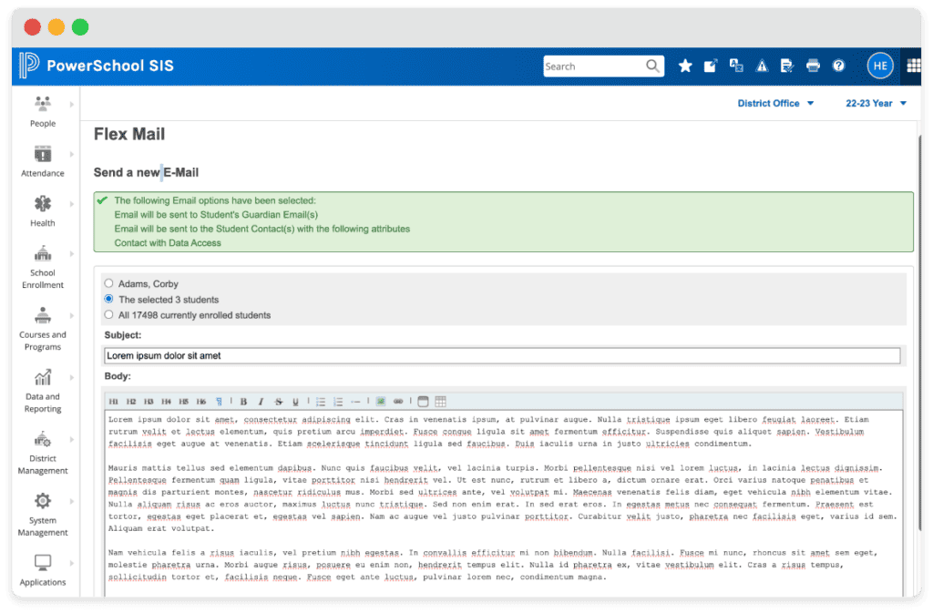Choose 'The selected 3 students' option
Image resolution: width=933 pixels, height=613 pixels.
pos(109,299)
